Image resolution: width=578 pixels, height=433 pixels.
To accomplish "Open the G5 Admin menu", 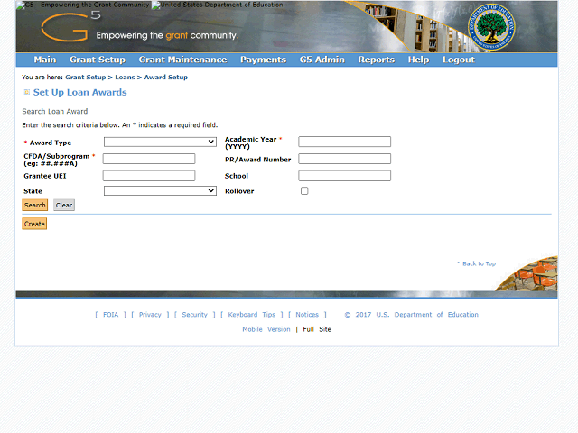I will [322, 60].
